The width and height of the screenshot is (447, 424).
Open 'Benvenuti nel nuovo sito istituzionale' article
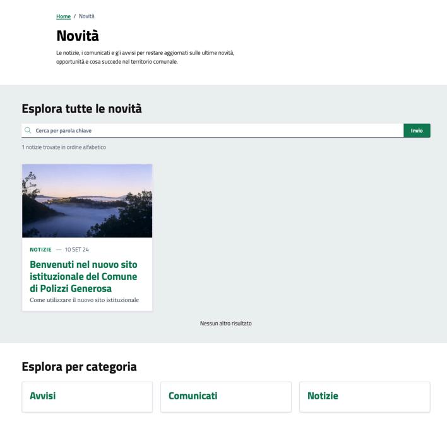[83, 276]
